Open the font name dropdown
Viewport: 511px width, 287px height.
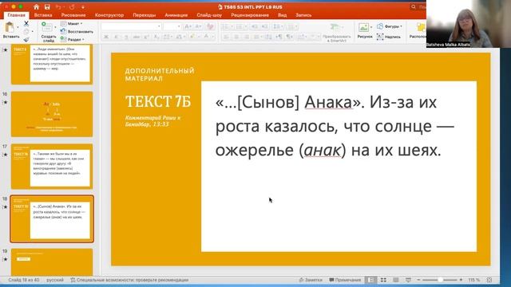[x=159, y=26]
